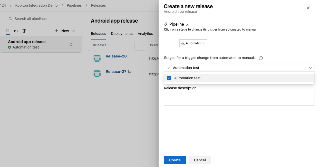Expand the New pipeline dropdown

[73, 31]
